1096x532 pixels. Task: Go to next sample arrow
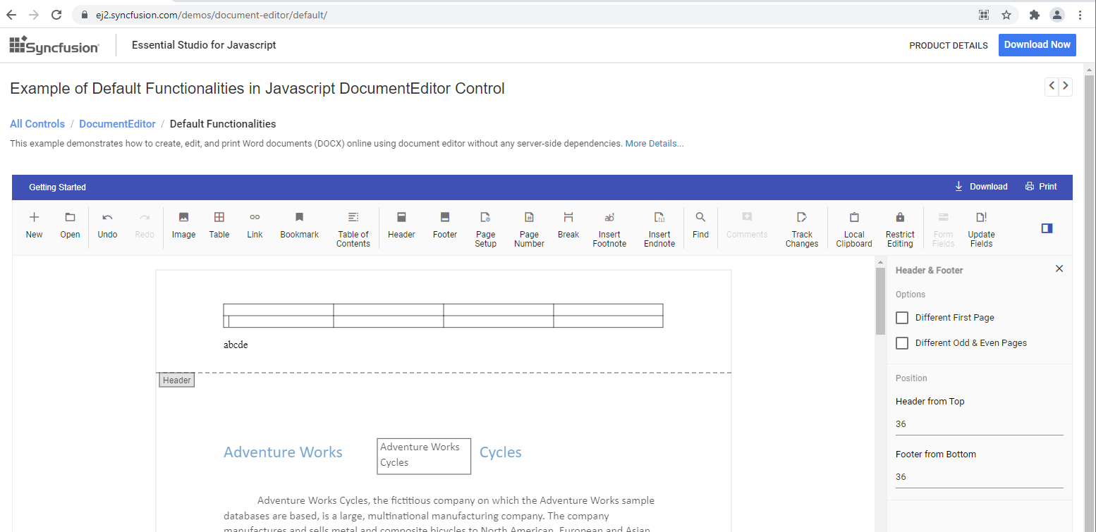(x=1066, y=86)
